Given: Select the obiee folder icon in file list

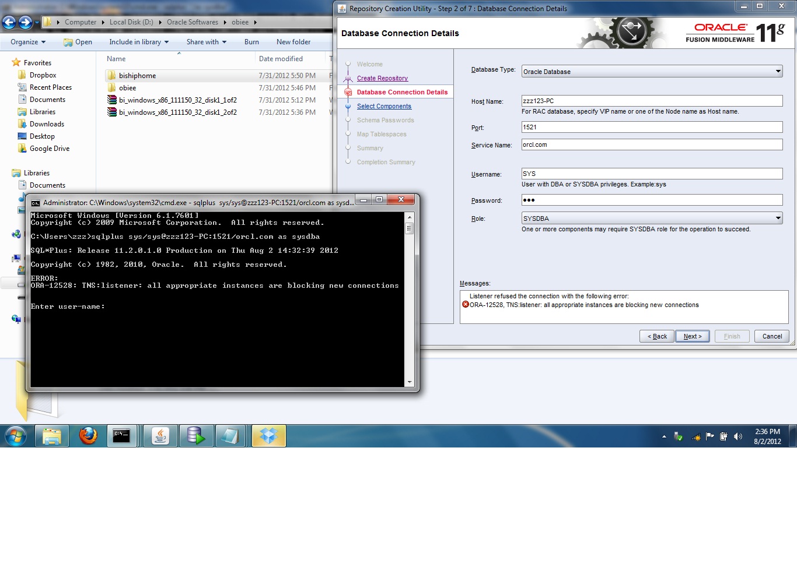Looking at the screenshot, I should (x=111, y=88).
